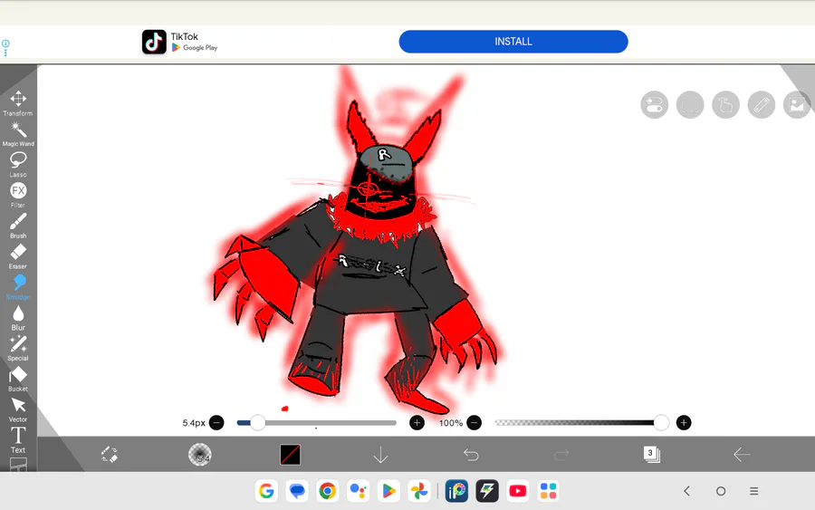The width and height of the screenshot is (815, 510).
Task: Open Play Store from taskbar
Action: point(388,491)
